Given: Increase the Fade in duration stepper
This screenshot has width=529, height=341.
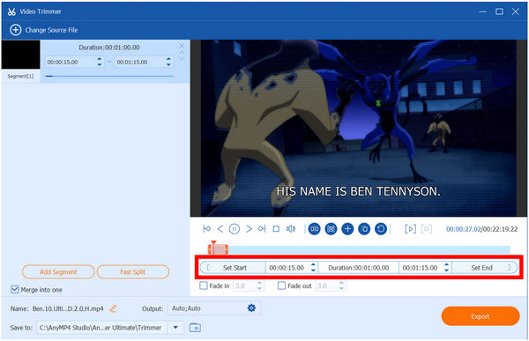Looking at the screenshot, I should pyautogui.click(x=259, y=284).
